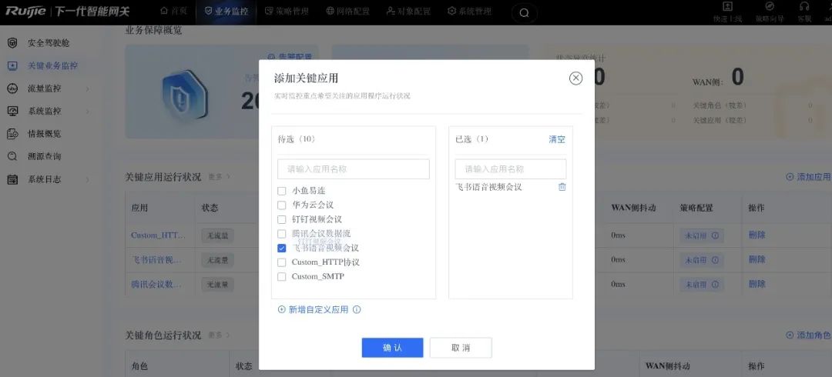
Task: Click 删除 in the Custom_HTT row
Action: 757,235
